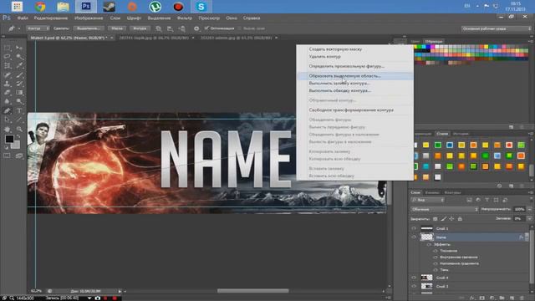Viewport: 535px width, 301px height.
Task: Select the Blur tool
Action: [x=8, y=101]
